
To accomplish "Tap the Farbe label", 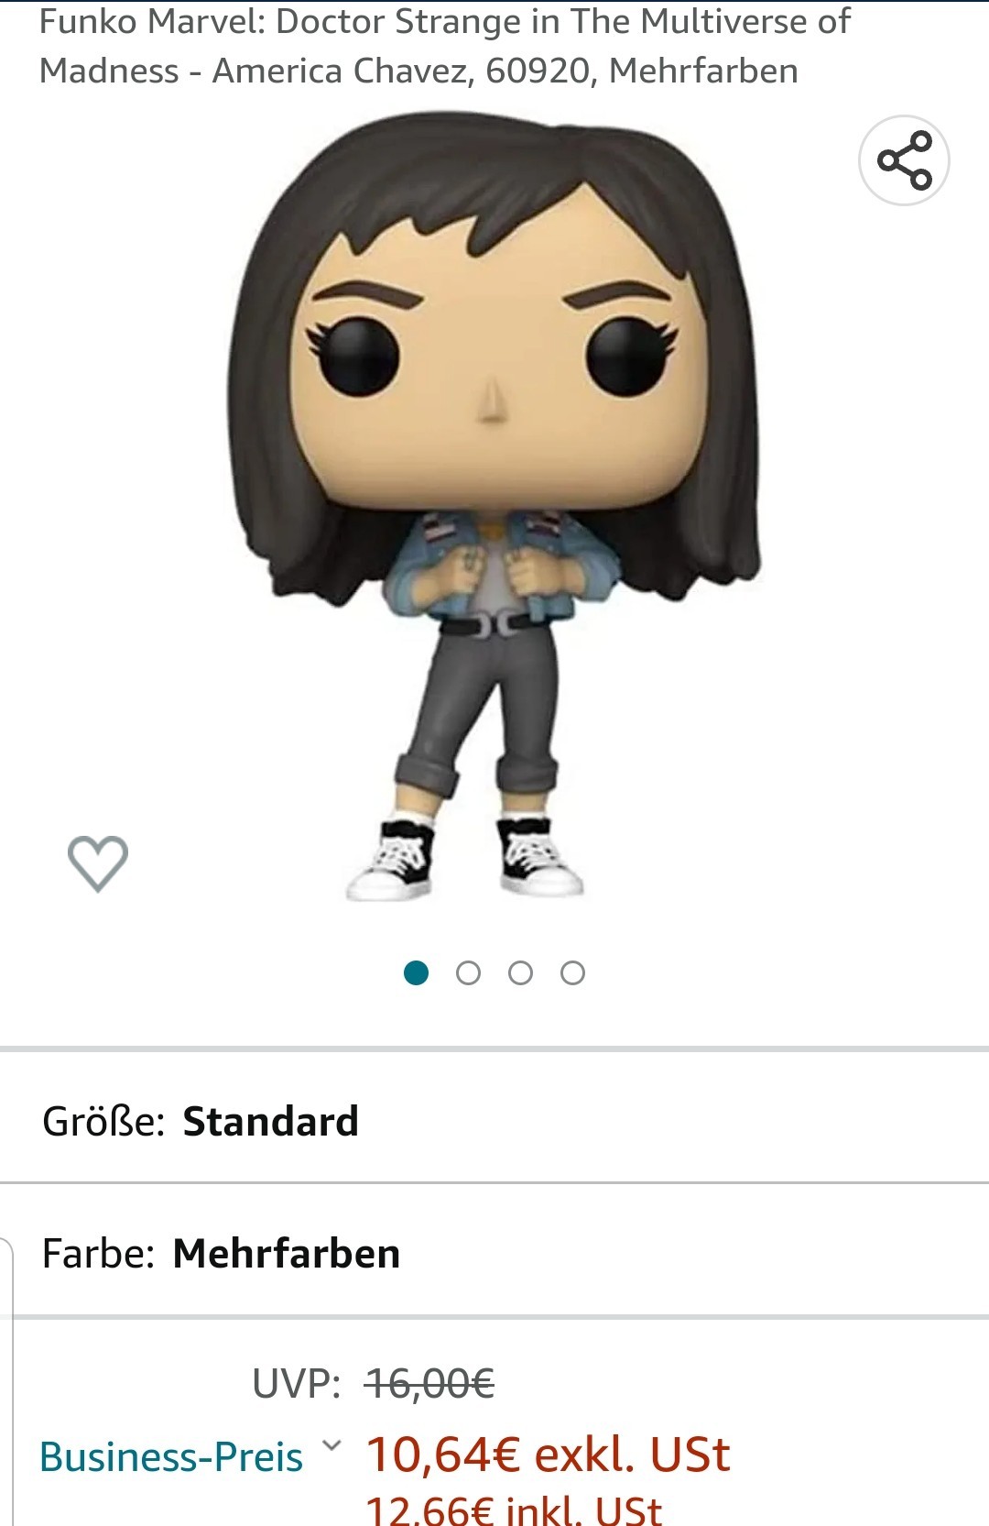I will 99,1253.
